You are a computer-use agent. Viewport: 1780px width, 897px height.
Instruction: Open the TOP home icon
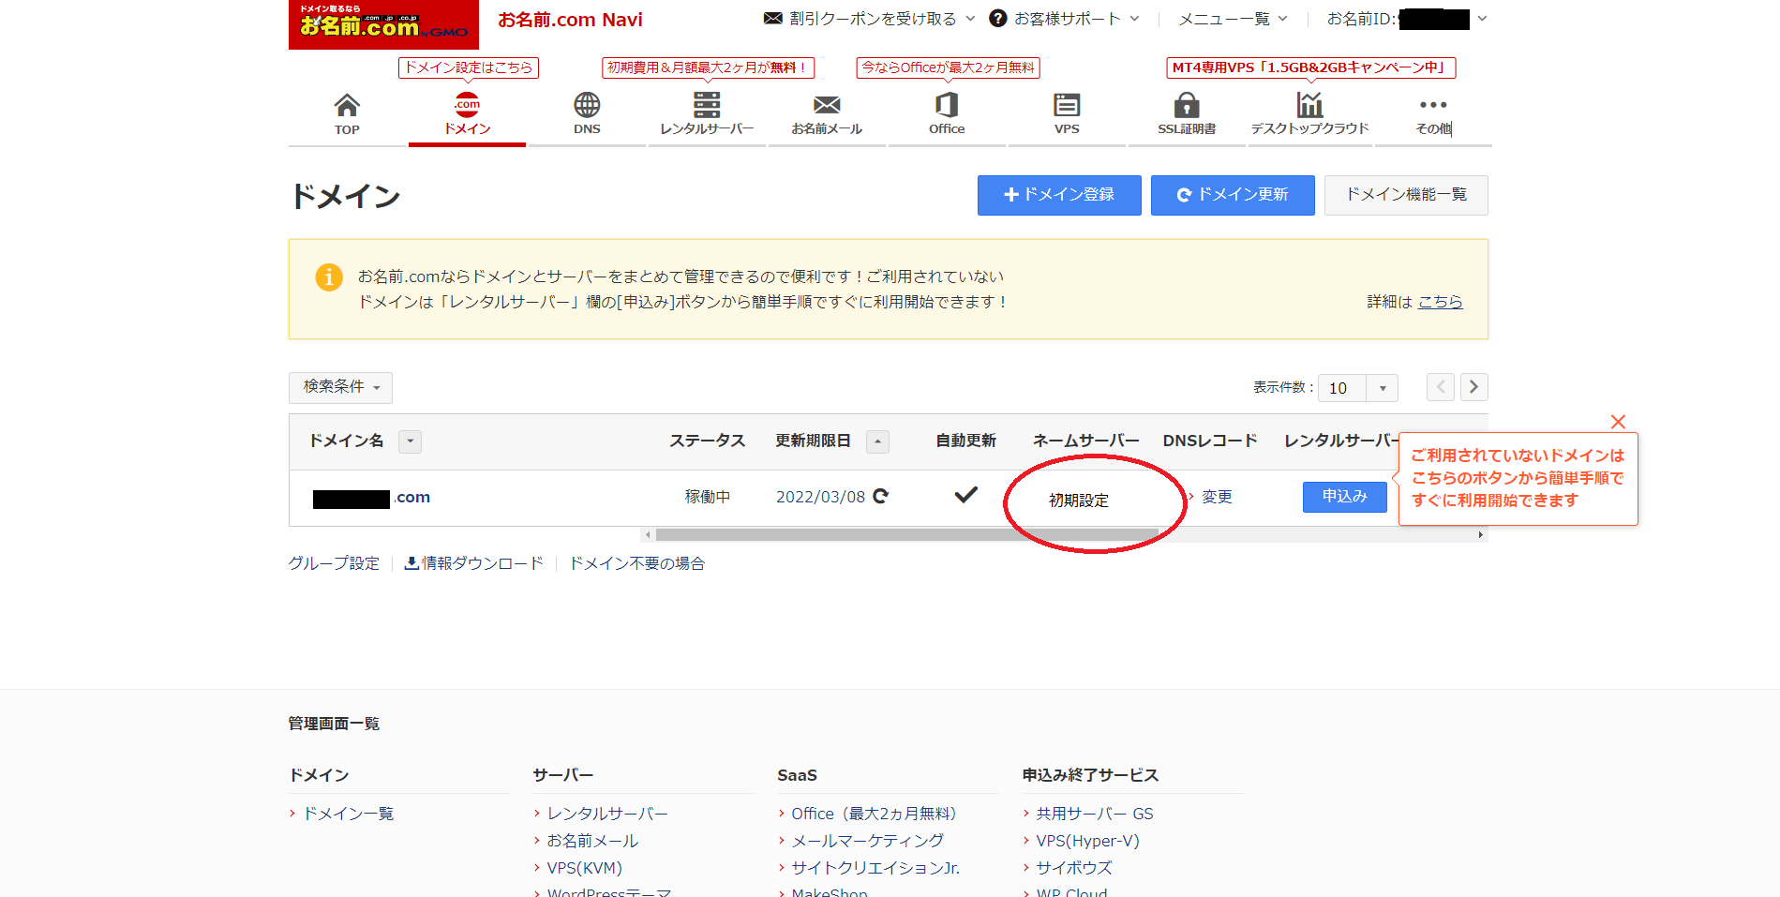coord(347,105)
